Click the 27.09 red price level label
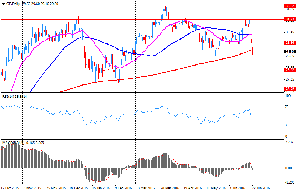The image size is (298, 191). [290, 89]
